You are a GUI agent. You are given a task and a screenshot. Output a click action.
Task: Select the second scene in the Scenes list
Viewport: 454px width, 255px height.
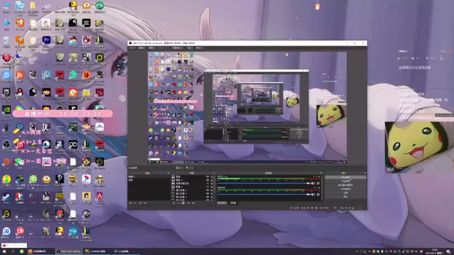coord(149,180)
